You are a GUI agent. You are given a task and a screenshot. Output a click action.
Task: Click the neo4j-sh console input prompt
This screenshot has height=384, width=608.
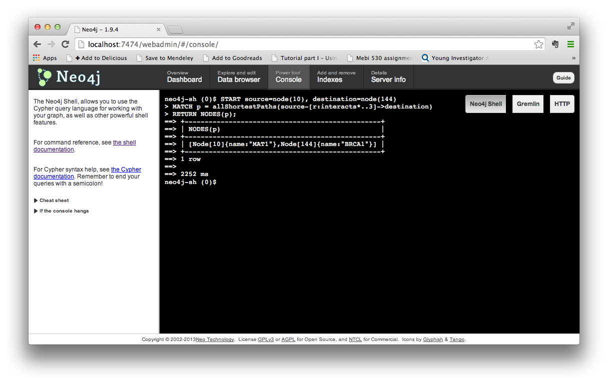point(191,182)
